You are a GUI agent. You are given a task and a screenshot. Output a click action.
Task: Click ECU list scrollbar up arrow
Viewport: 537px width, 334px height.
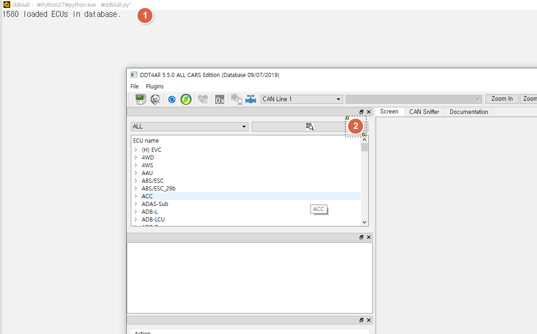click(364, 139)
